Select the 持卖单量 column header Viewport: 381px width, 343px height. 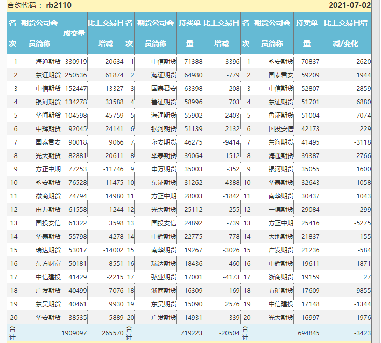click(307, 33)
